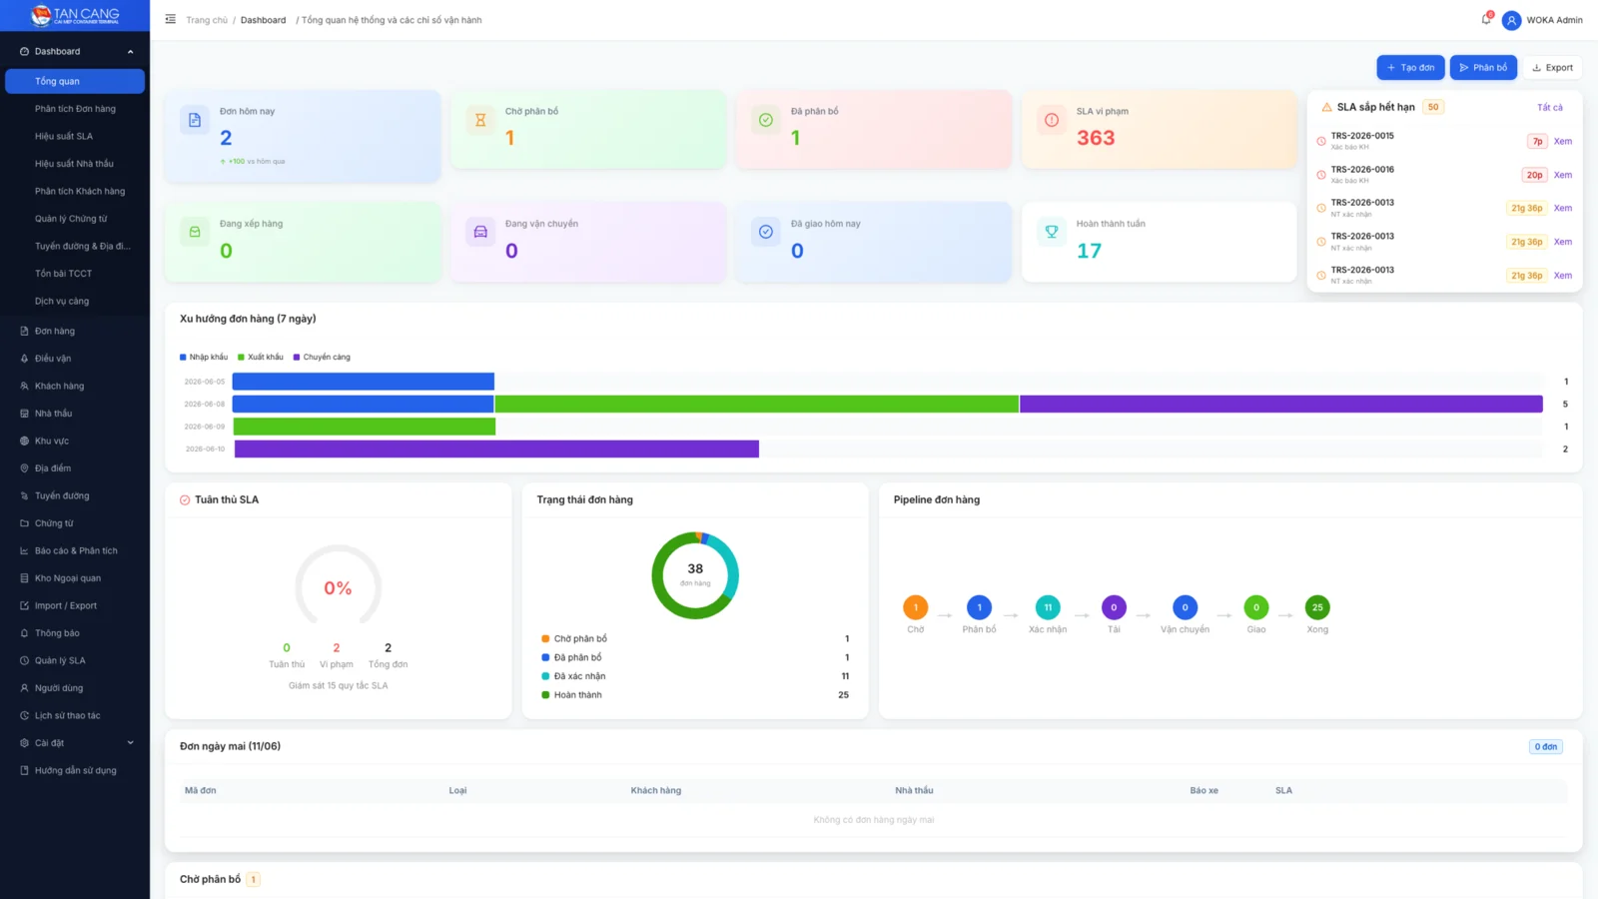Click the Tạo đơn button
1598x899 pixels.
pos(1410,67)
